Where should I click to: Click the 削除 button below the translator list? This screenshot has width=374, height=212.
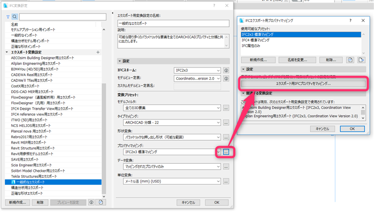coord(40,202)
